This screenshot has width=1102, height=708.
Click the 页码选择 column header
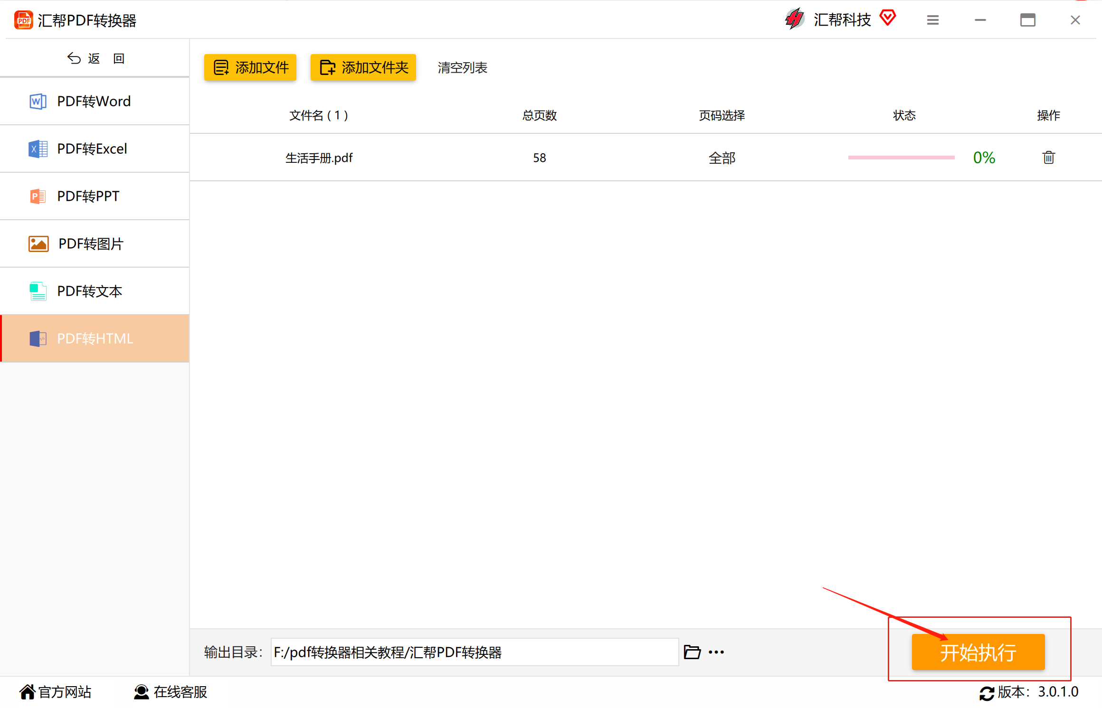click(722, 115)
